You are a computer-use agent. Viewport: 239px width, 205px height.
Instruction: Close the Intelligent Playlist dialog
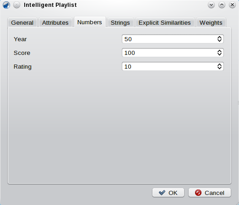coord(232,5)
